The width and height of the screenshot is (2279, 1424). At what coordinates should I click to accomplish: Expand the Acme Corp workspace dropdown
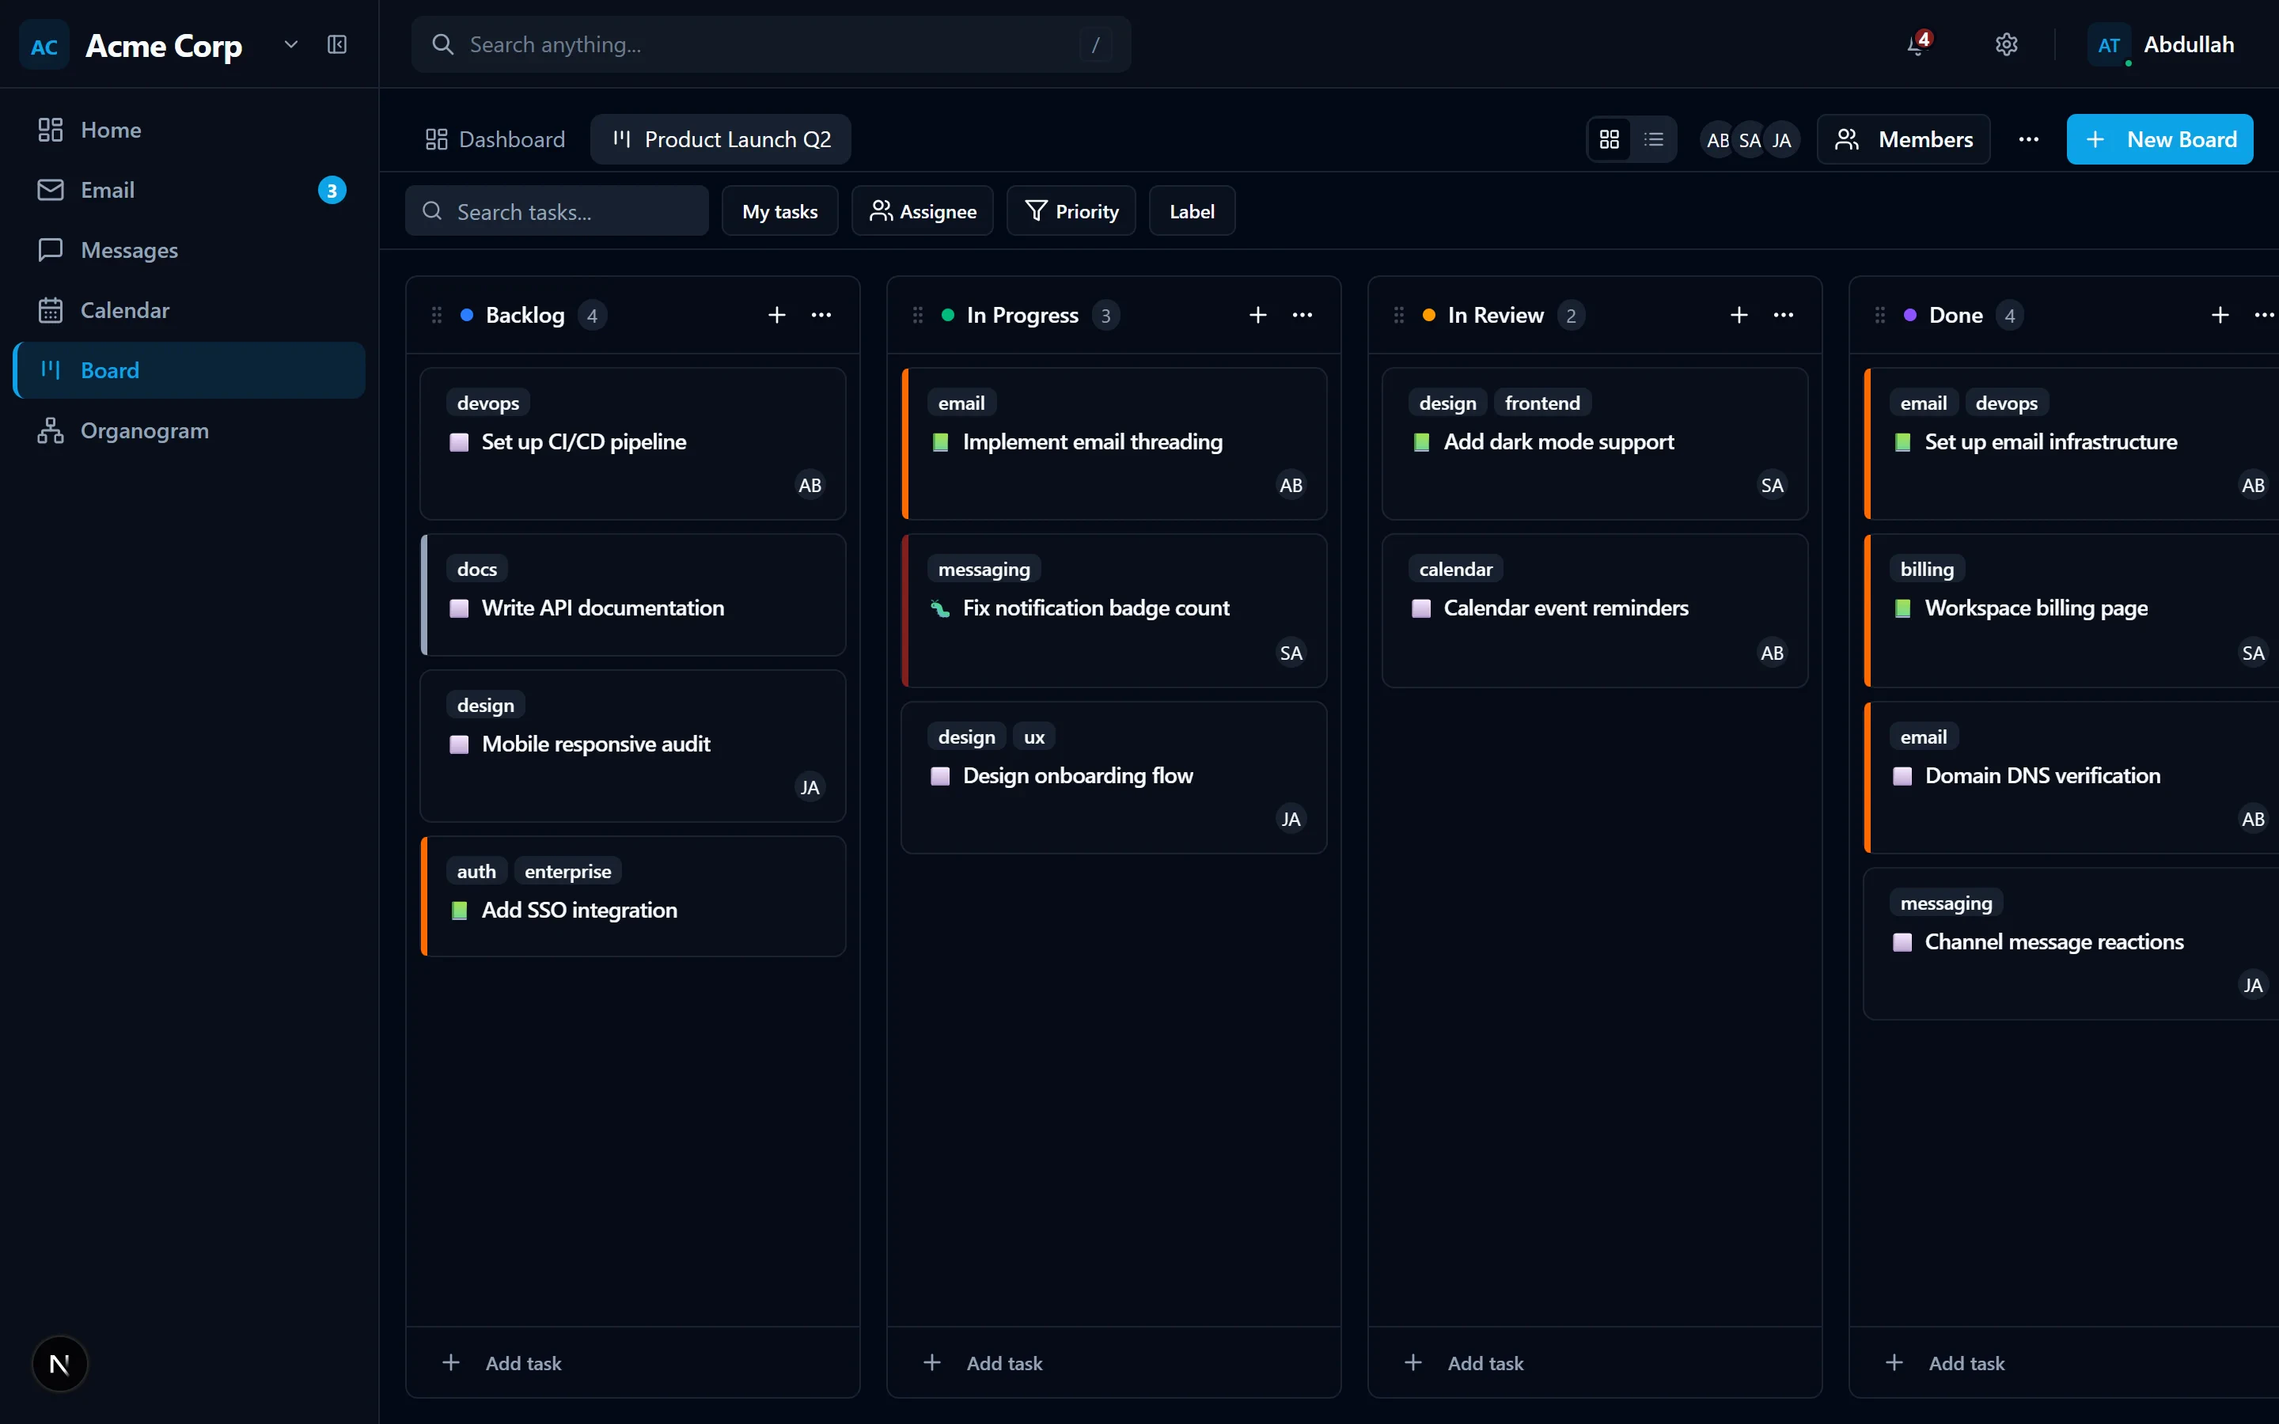[x=291, y=44]
